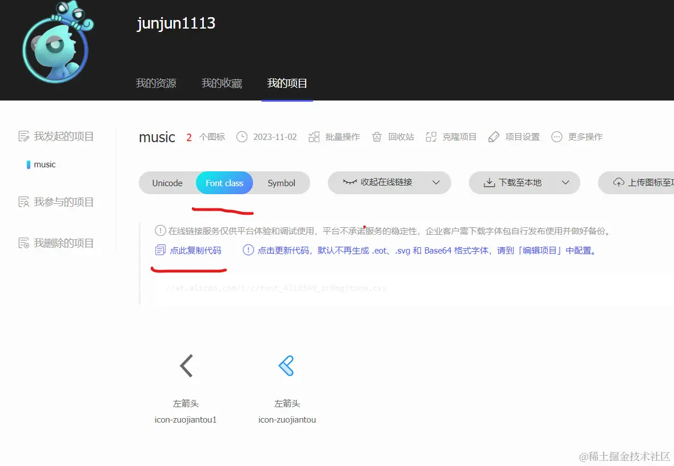Open the 我的资源 tab
This screenshot has height=466, width=674.
pos(156,83)
